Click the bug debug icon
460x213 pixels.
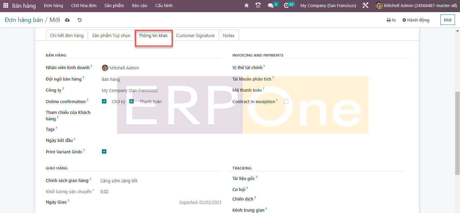click(x=247, y=6)
